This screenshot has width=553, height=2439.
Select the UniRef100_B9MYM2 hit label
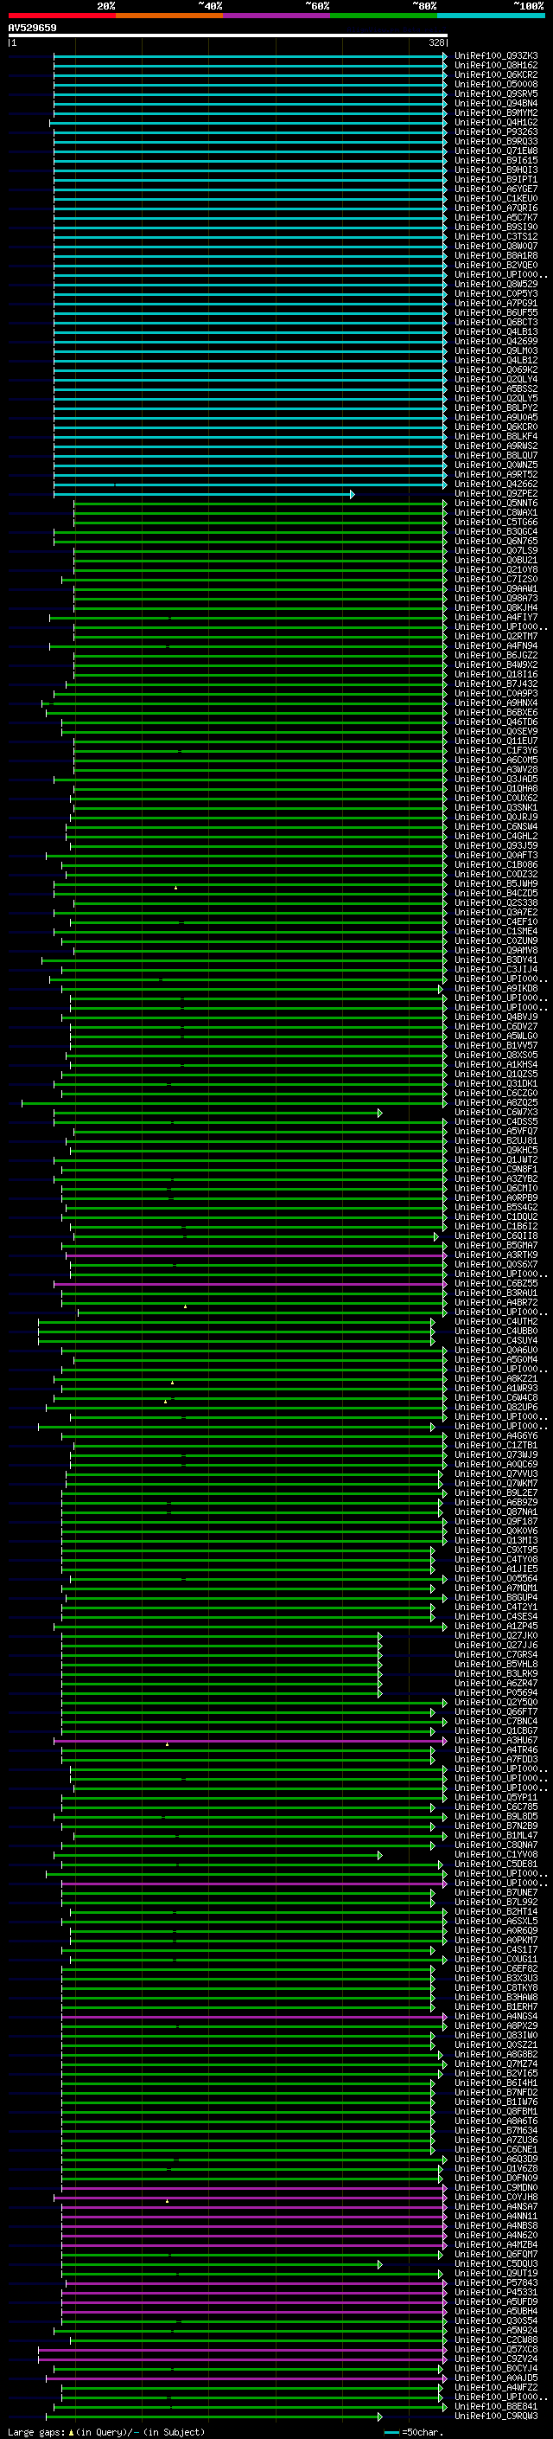(496, 112)
